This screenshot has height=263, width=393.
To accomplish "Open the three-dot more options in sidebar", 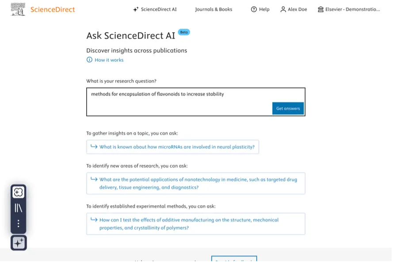I will 18,224.
